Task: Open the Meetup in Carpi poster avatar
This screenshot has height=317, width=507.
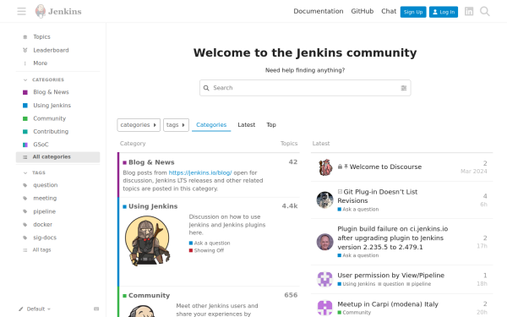Action: pos(325,308)
